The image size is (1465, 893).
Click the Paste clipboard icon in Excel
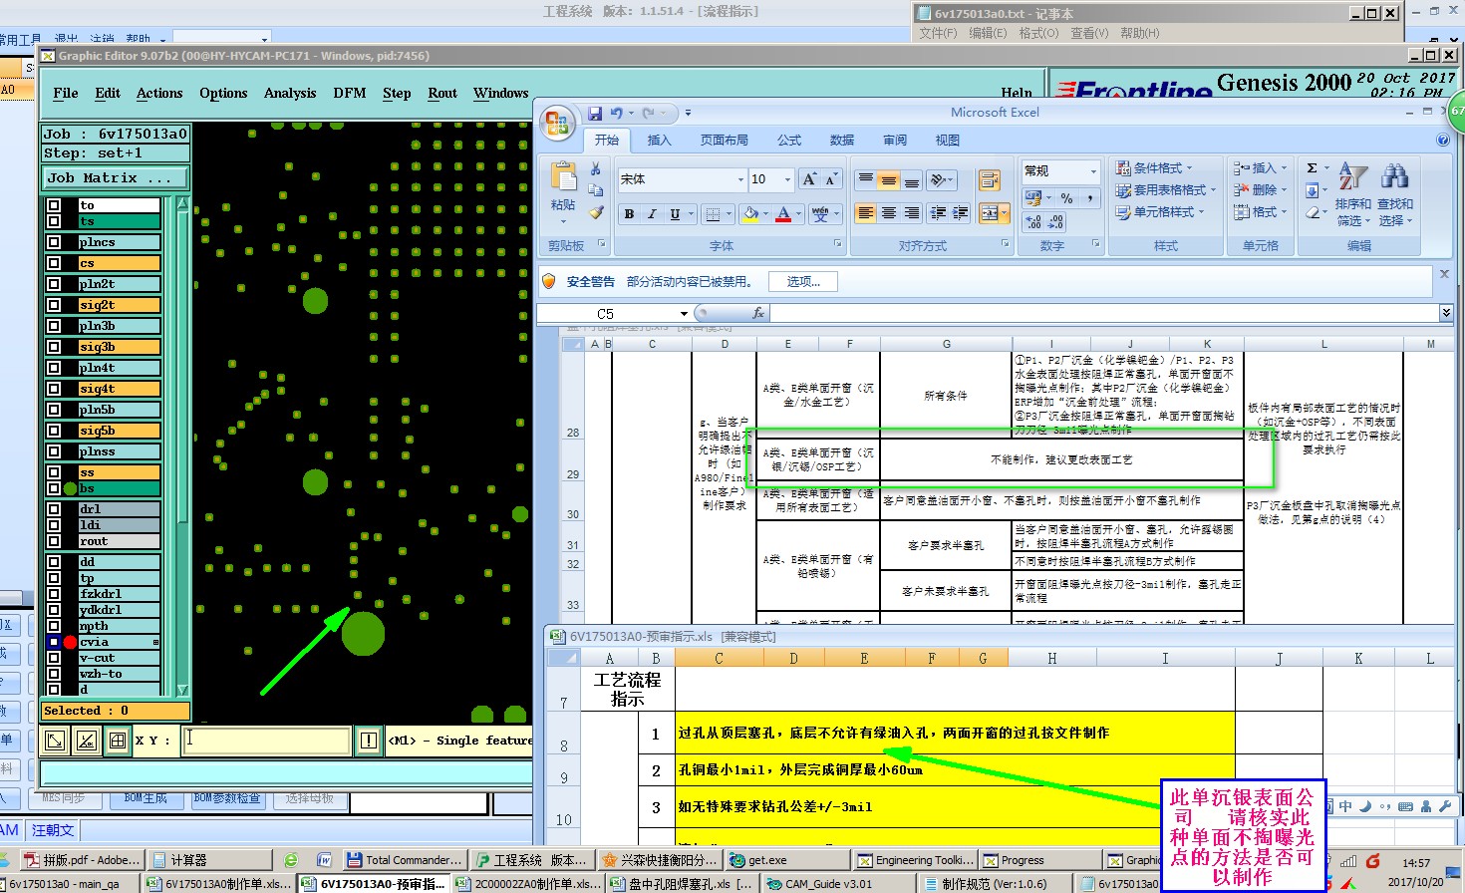pyautogui.click(x=563, y=176)
